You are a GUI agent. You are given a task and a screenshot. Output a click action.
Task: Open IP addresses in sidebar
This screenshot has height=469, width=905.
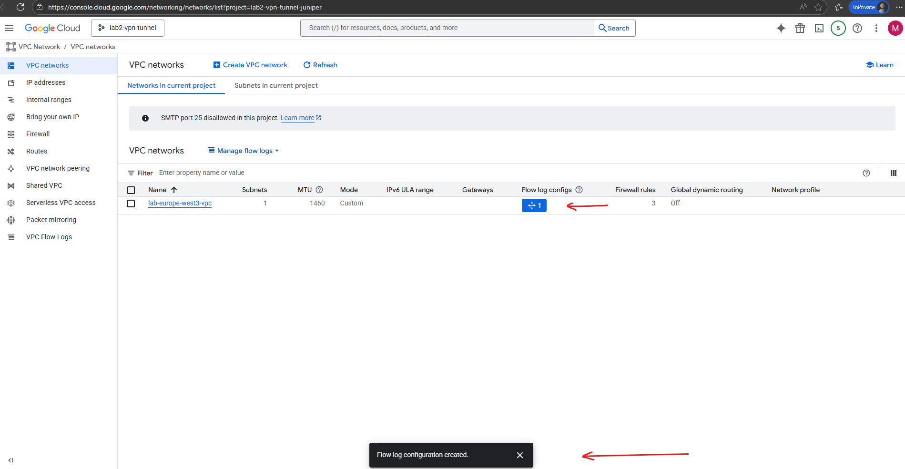(46, 82)
